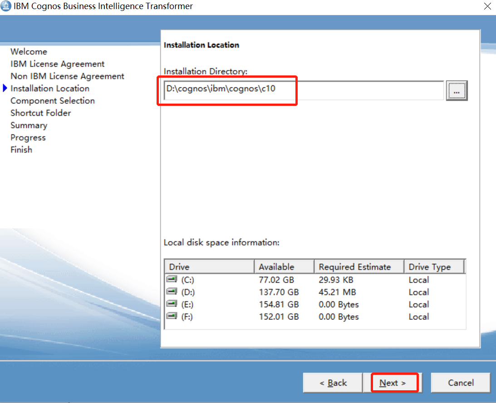Select the Shortcut Folder step
Image resolution: width=496 pixels, height=403 pixels.
coord(41,113)
